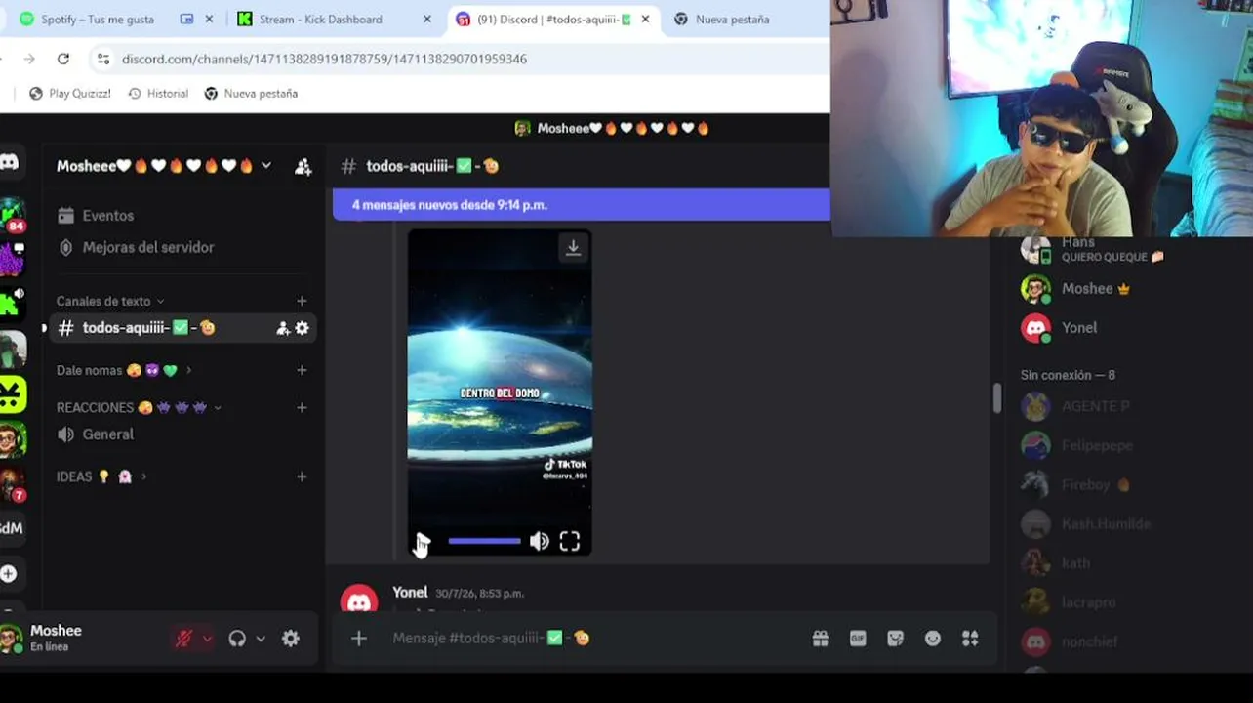Screen dimensions: 1253x703
Task: Attach a file with plus button
Action: click(359, 639)
